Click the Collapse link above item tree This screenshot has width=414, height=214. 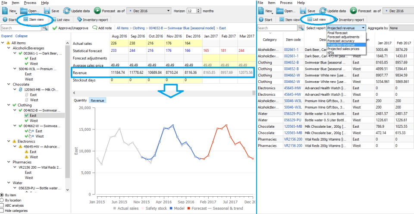click(22, 36)
